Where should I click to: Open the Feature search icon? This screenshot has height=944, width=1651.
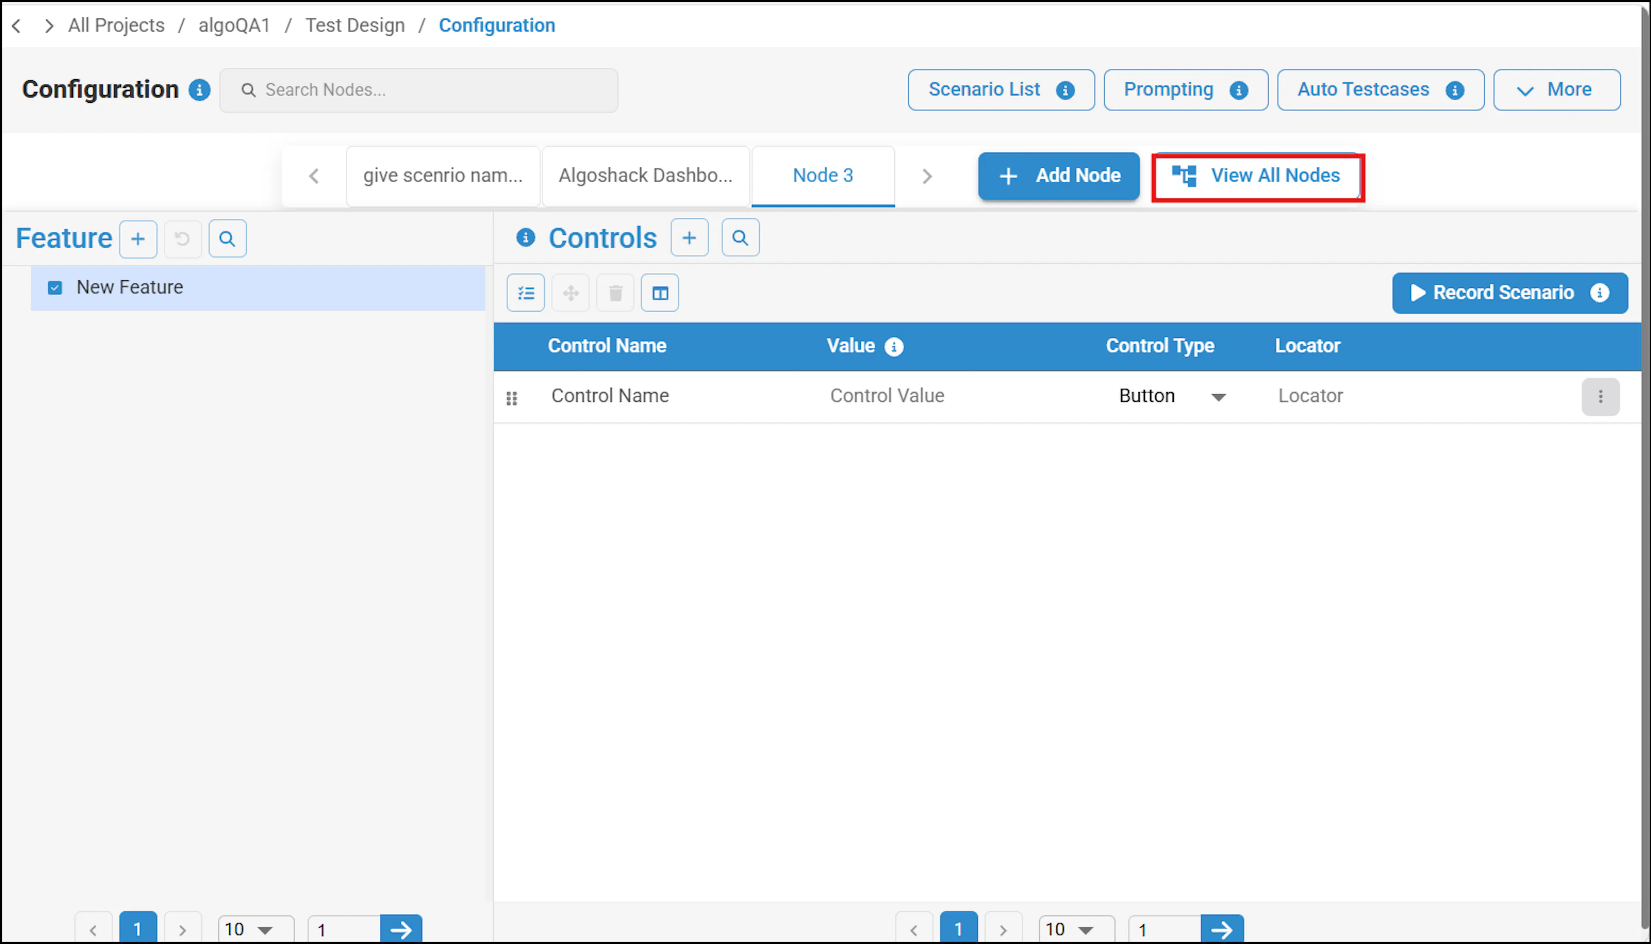227,239
